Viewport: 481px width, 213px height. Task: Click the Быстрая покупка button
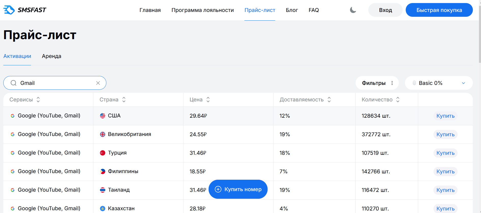point(439,10)
